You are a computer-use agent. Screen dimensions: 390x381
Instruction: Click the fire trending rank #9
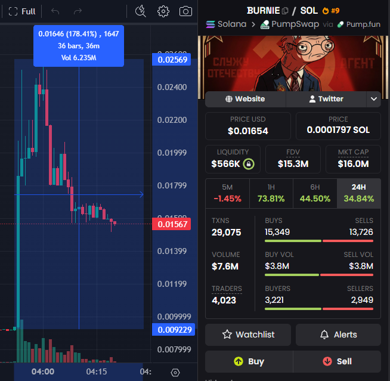pos(331,11)
